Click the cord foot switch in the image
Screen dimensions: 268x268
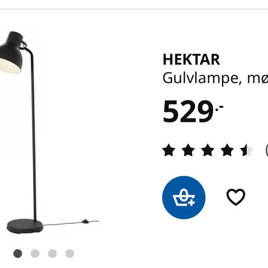85,222
